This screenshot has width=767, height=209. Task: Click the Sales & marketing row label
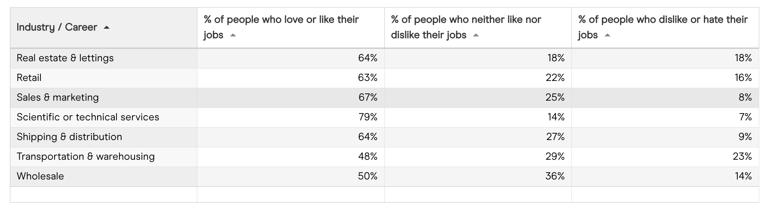[x=58, y=98]
